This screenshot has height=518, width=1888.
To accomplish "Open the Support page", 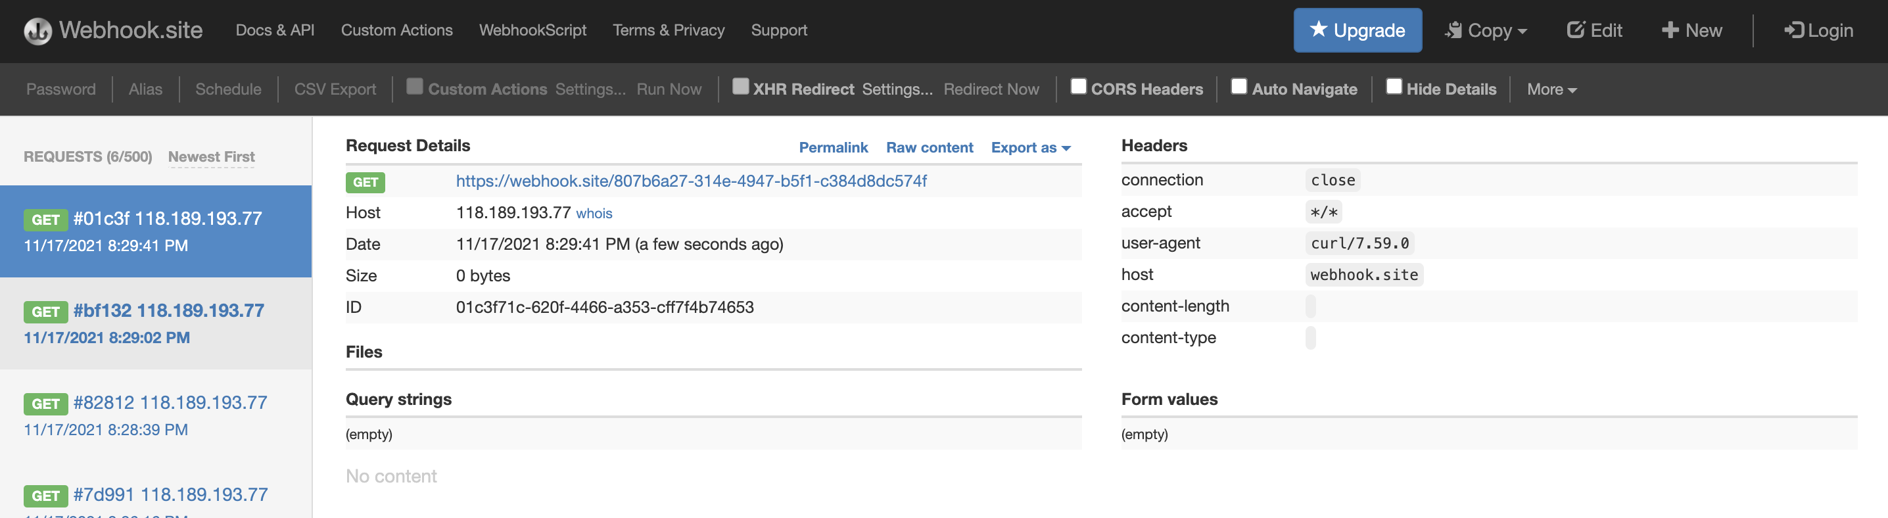I will [x=779, y=30].
